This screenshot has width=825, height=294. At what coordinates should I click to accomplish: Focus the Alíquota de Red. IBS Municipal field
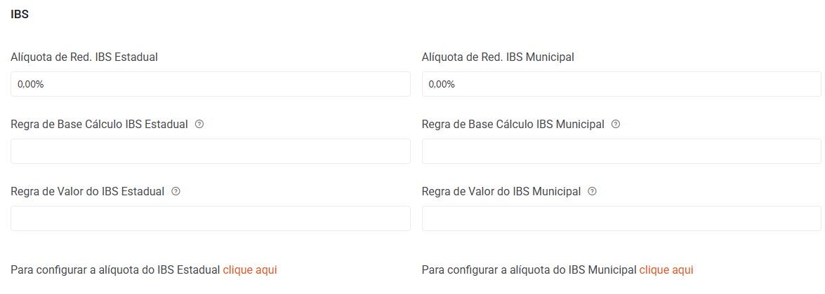coord(621,84)
